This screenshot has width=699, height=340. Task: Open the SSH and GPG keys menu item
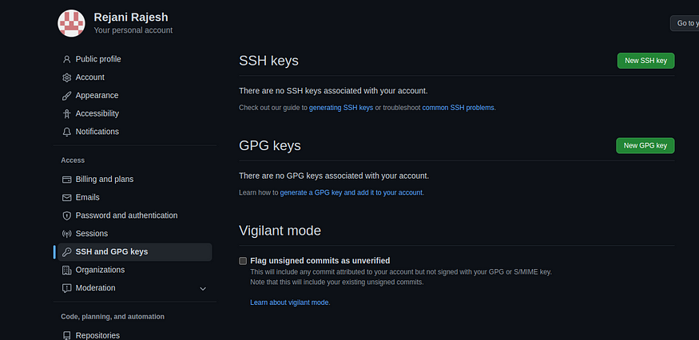click(133, 251)
